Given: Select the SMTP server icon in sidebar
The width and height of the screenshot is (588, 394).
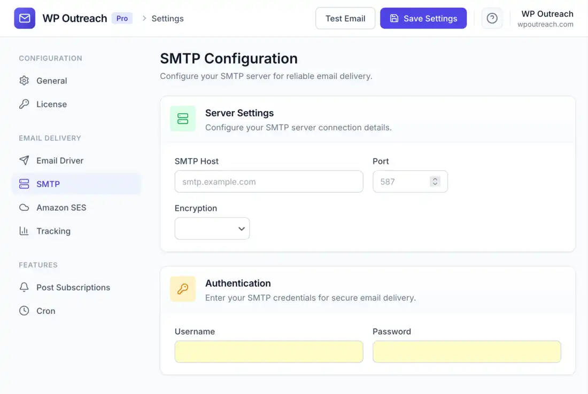Looking at the screenshot, I should pyautogui.click(x=24, y=184).
